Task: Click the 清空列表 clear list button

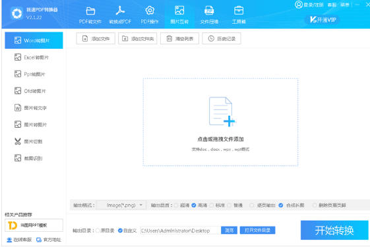Action: pyautogui.click(x=179, y=38)
